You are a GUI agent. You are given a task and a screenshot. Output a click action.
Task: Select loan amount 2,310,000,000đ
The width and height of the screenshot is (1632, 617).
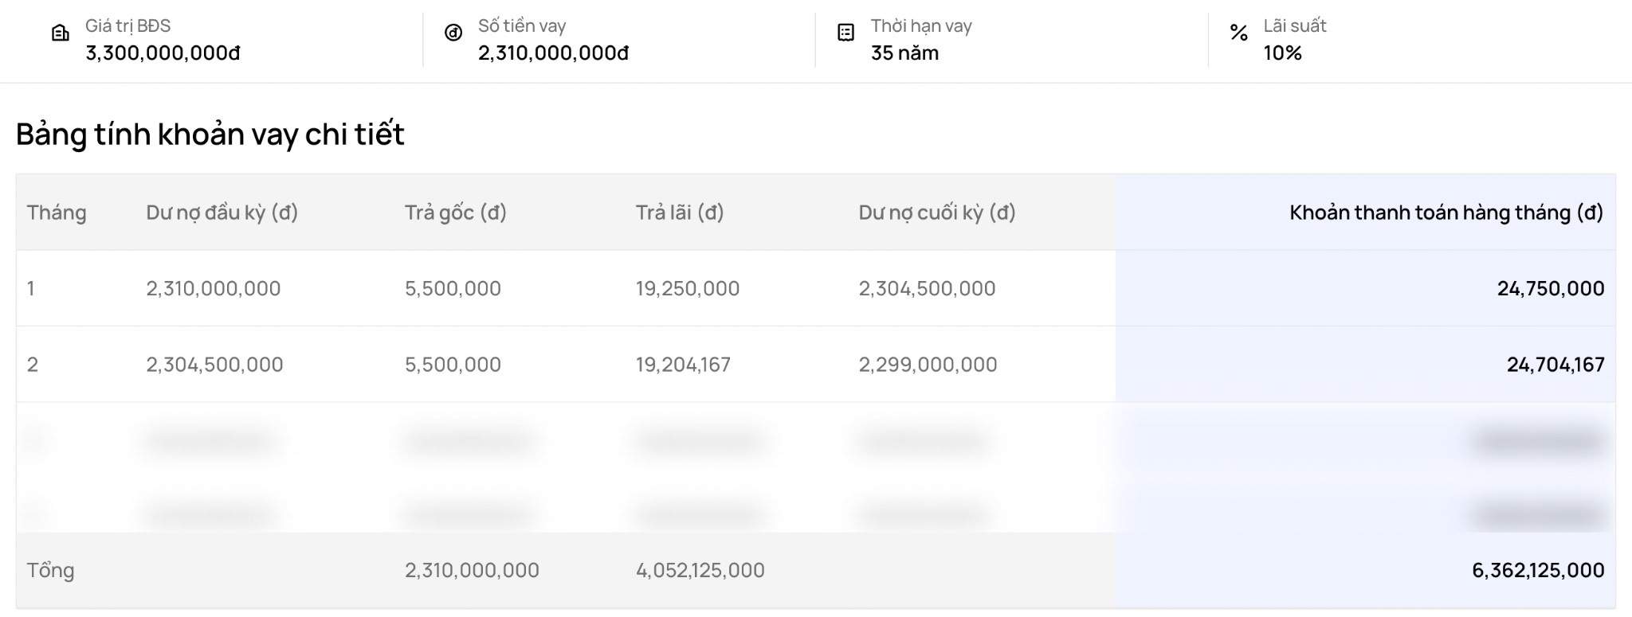pyautogui.click(x=553, y=53)
